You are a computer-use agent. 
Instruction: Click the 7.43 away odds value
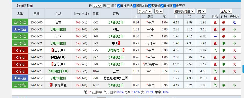tap(203, 43)
